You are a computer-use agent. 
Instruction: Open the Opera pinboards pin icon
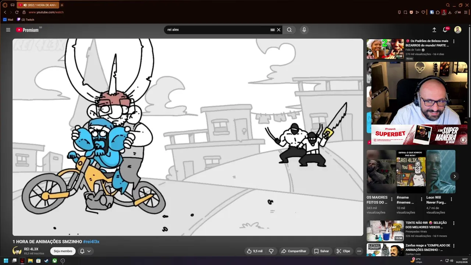399,12
